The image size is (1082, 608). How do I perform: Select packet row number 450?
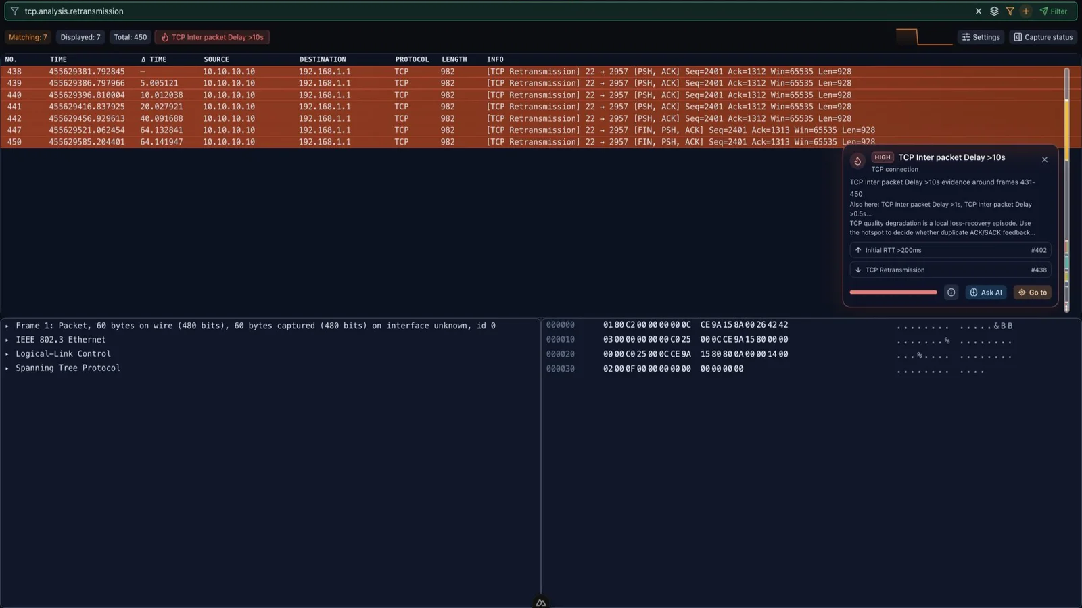pyautogui.click(x=531, y=142)
